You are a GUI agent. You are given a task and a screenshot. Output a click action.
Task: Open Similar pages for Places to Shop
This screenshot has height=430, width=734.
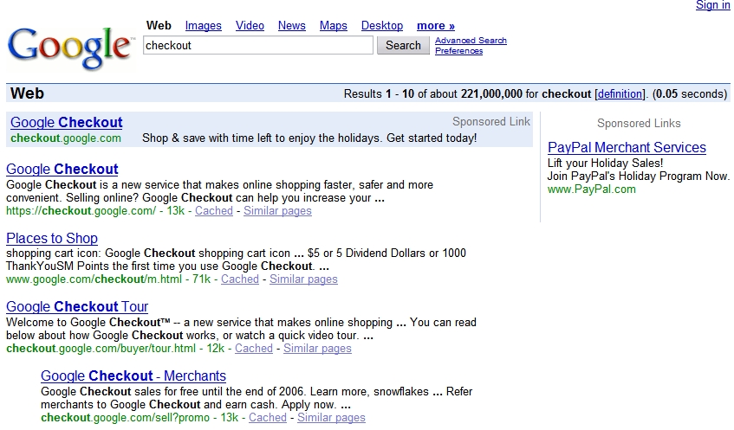click(303, 279)
